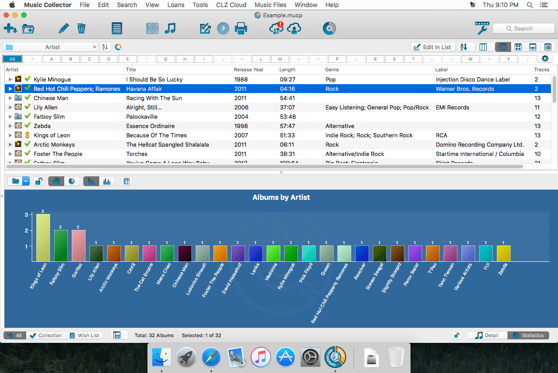The image size is (558, 373).
Task: Expand the Kylie Minogue album row
Action: (10, 80)
